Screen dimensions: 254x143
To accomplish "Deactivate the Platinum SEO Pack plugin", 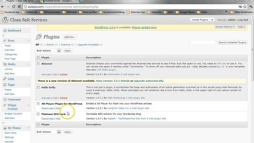I will tap(48, 119).
